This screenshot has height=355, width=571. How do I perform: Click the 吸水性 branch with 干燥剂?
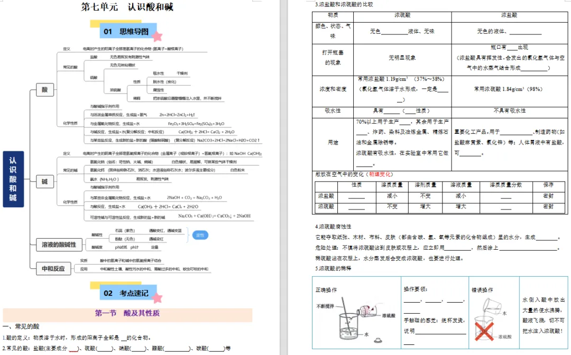point(170,73)
